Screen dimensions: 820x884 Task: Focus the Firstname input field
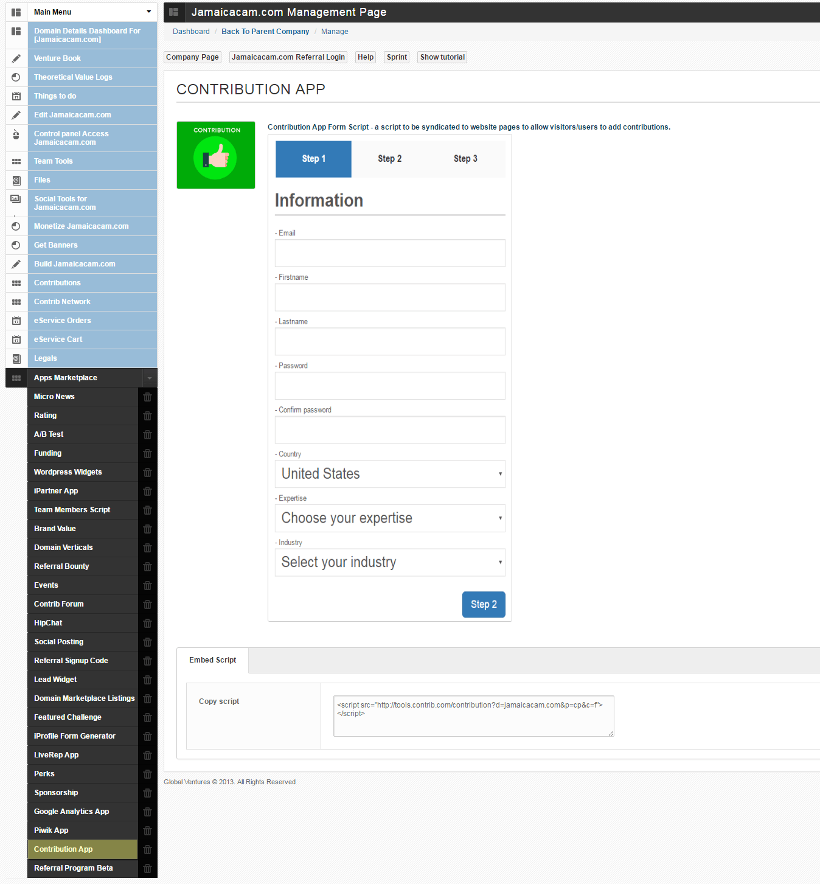tap(390, 298)
